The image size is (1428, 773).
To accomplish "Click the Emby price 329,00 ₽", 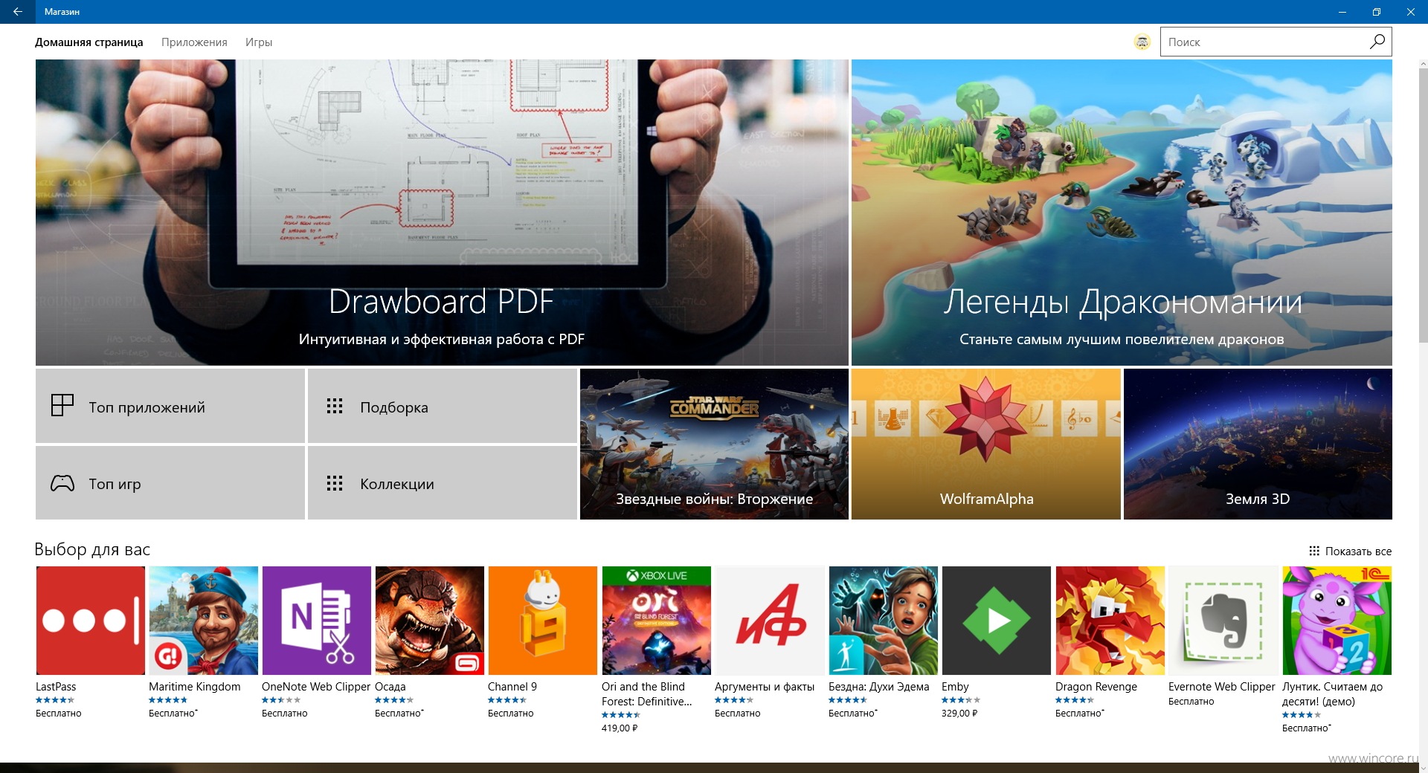I will click(x=959, y=714).
